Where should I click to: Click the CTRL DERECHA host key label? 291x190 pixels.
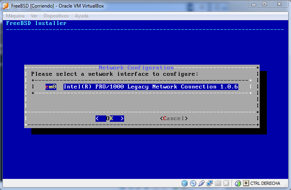tap(265, 183)
